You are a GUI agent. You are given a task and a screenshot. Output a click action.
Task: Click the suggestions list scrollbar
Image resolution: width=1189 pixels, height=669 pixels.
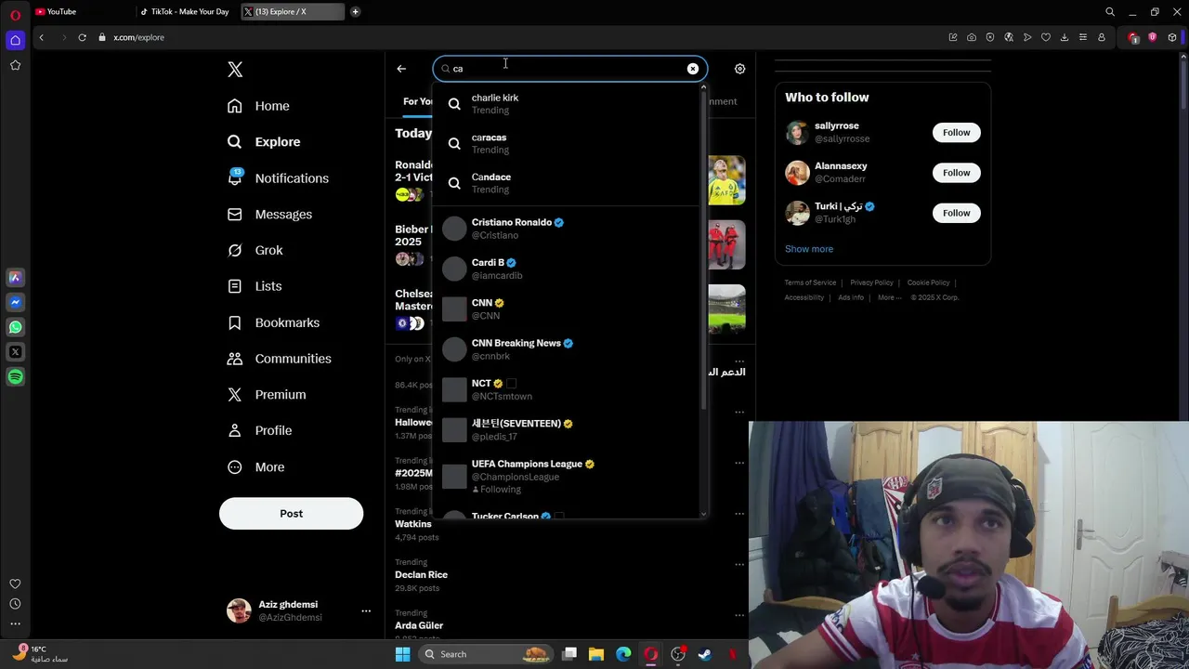703,250
